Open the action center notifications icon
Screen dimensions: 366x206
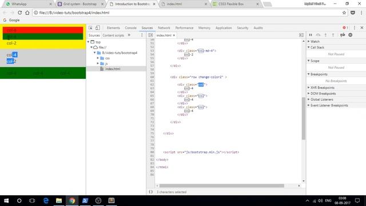pyautogui.click(x=357, y=201)
